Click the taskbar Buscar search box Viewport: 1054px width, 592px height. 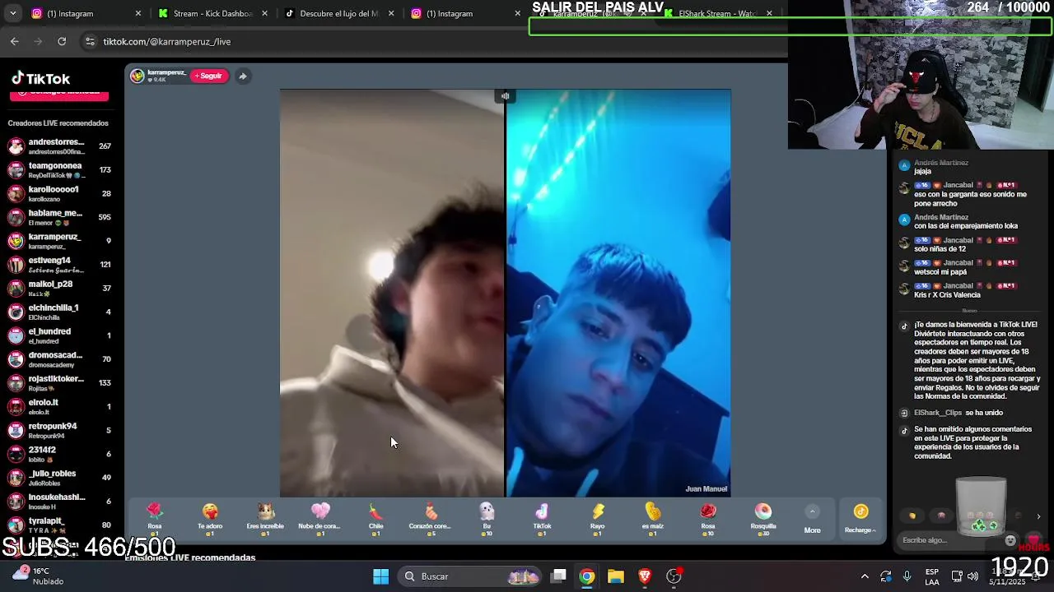(x=471, y=576)
